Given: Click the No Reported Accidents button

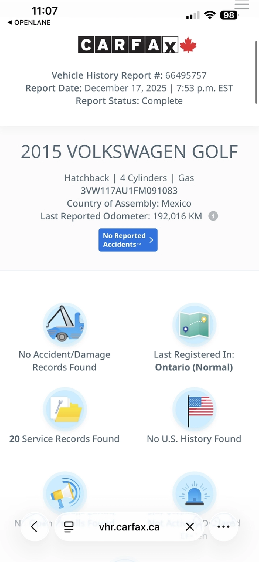Looking at the screenshot, I should [x=128, y=240].
